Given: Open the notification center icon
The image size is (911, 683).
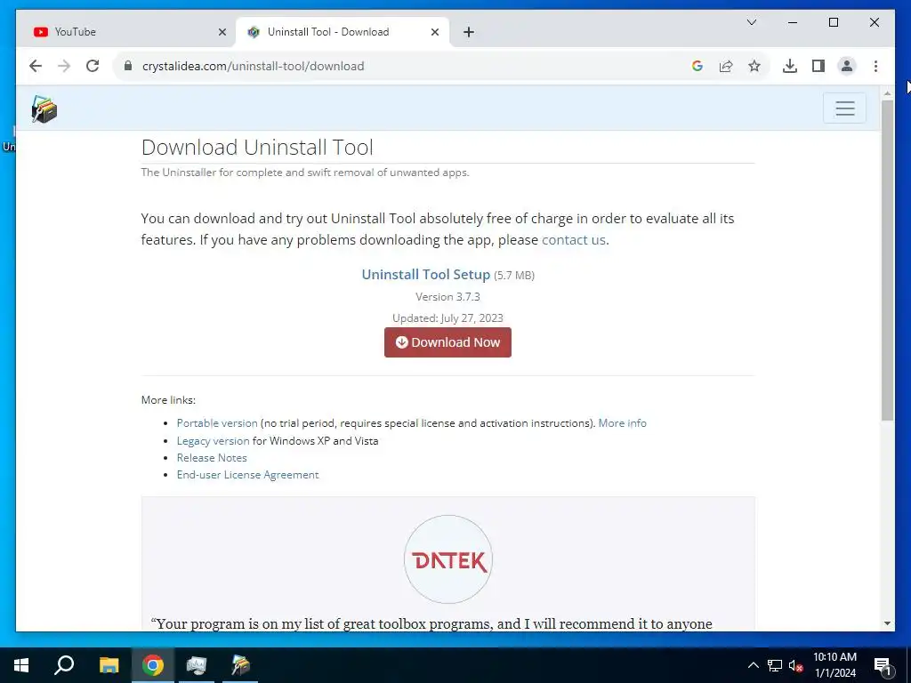Looking at the screenshot, I should click(883, 666).
